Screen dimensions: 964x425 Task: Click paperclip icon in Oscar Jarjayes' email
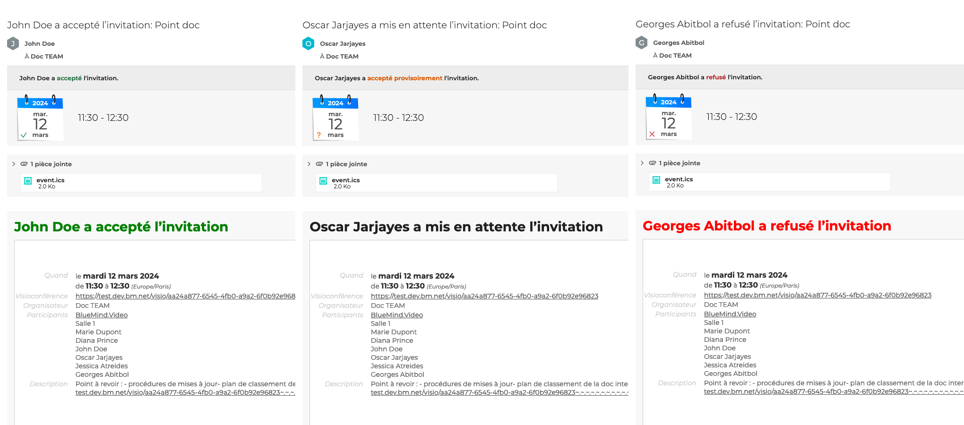(319, 164)
